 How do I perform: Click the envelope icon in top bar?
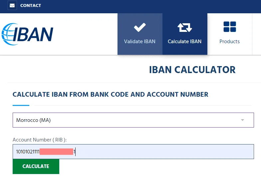[x=12, y=5]
